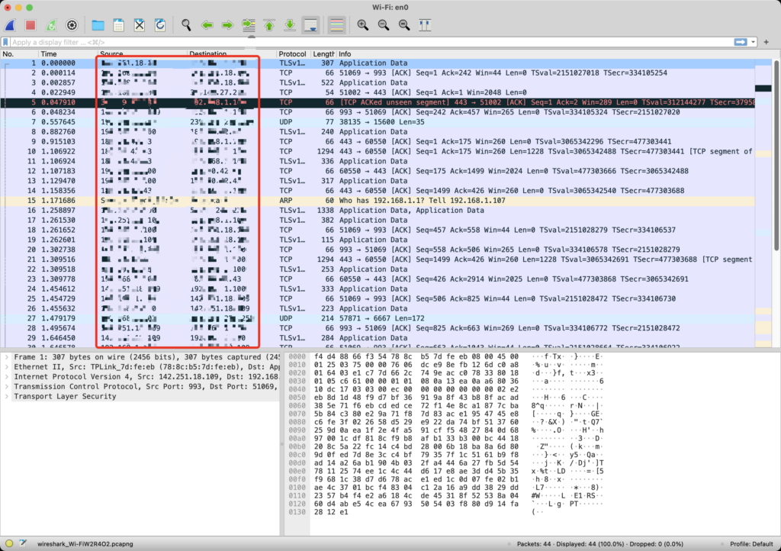Click the Find Packet magnifier icon
Image resolution: width=781 pixels, height=551 pixels.
[x=186, y=25]
